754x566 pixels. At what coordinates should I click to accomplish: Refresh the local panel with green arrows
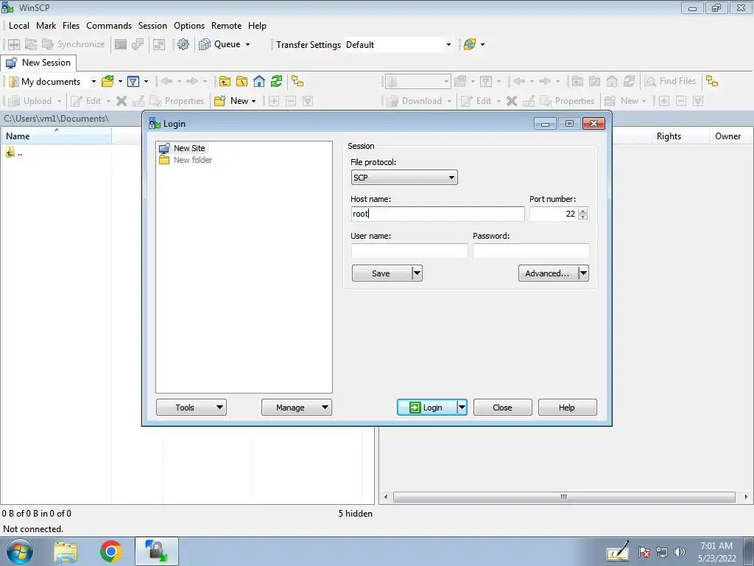(x=277, y=81)
